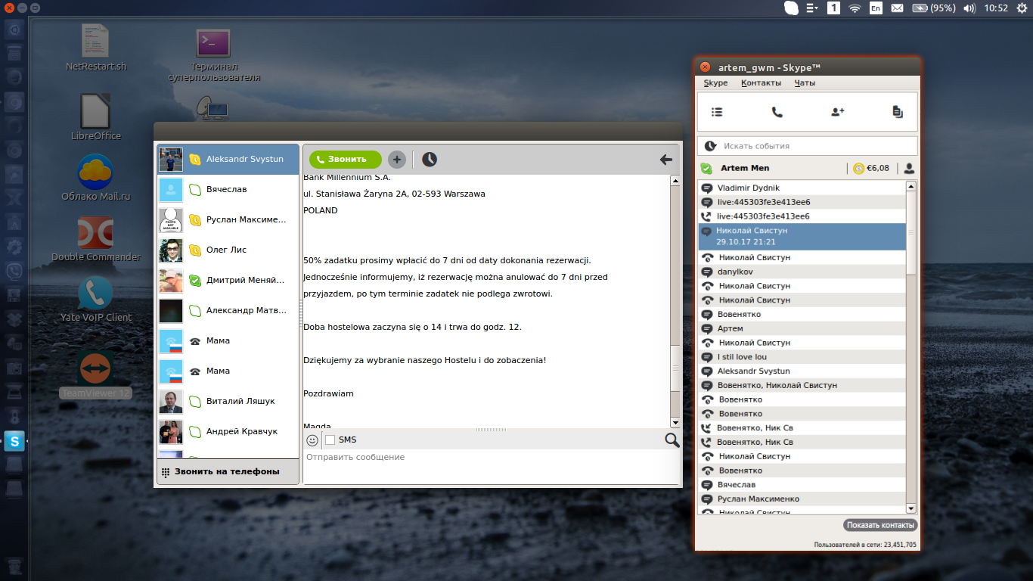The image size is (1033, 581).
Task: Click the chat scrollbar down arrow
Action: pos(675,422)
